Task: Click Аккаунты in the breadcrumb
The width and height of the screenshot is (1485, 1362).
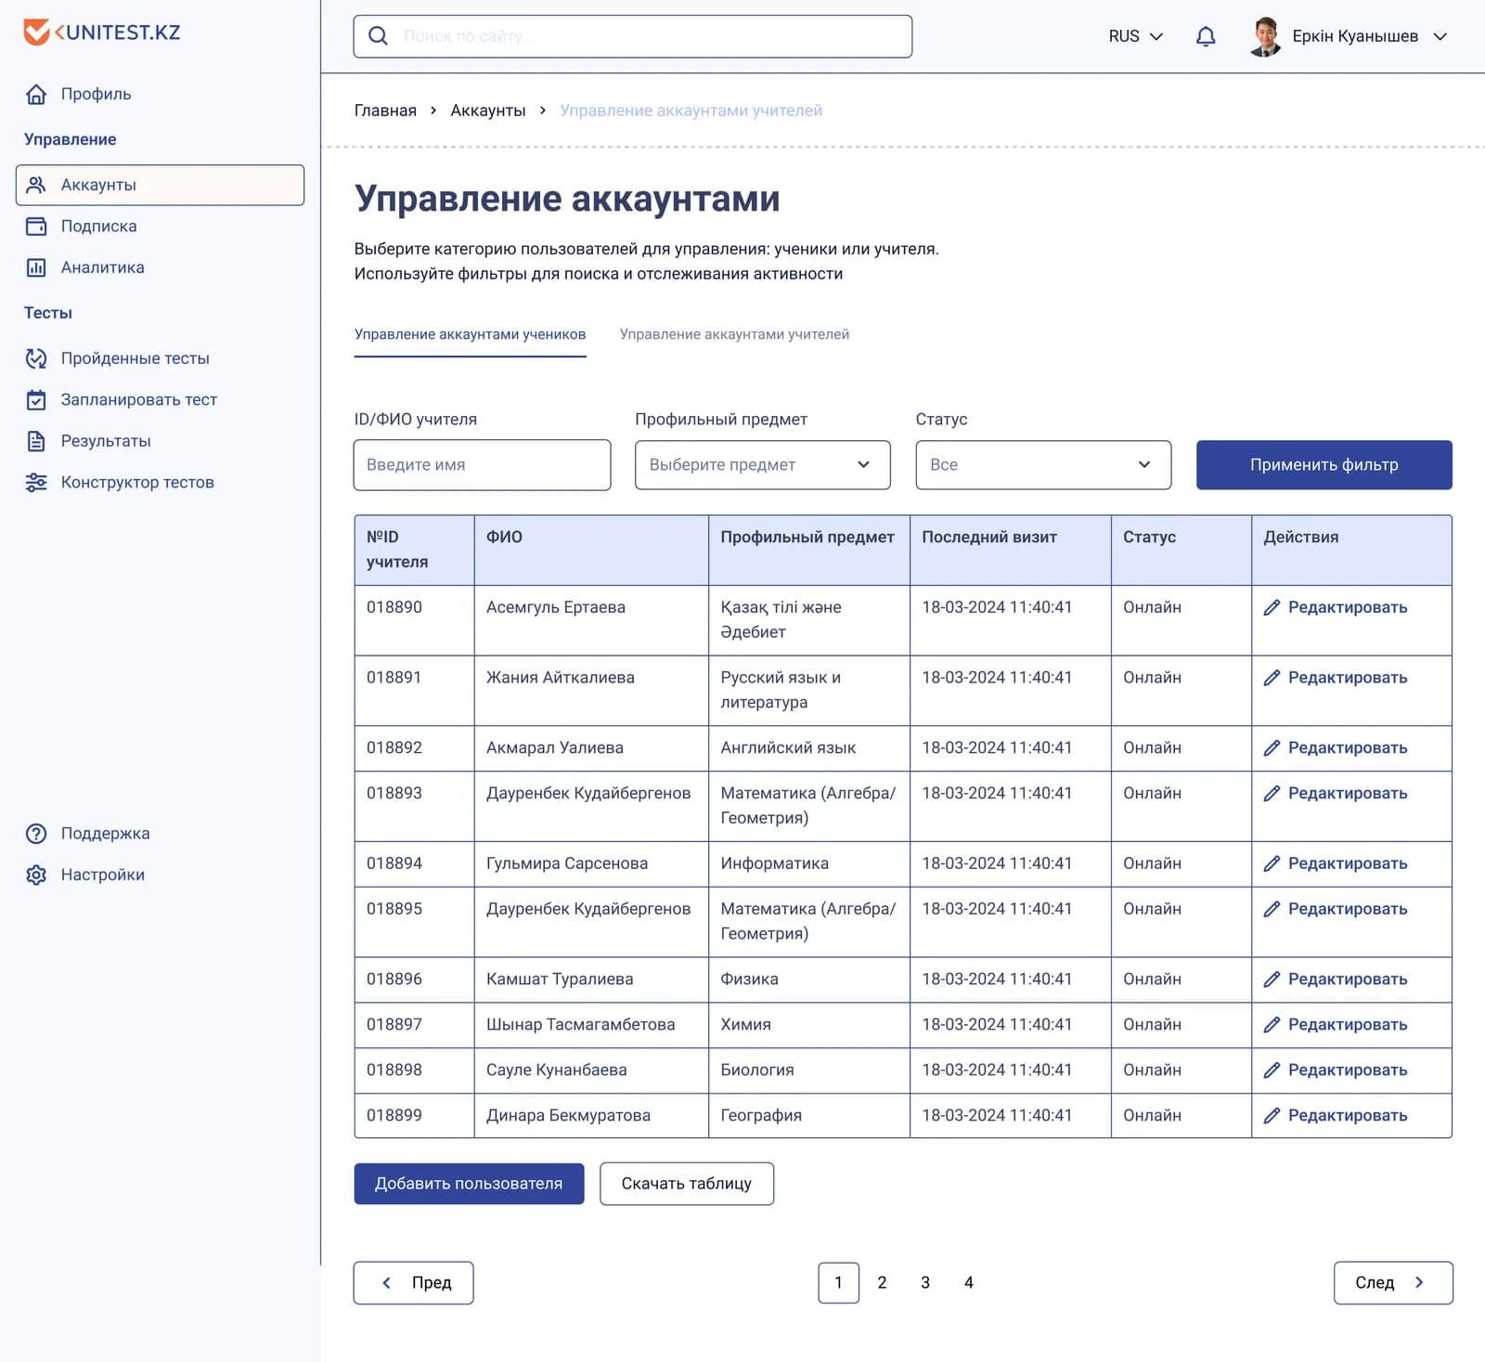Action: [488, 110]
